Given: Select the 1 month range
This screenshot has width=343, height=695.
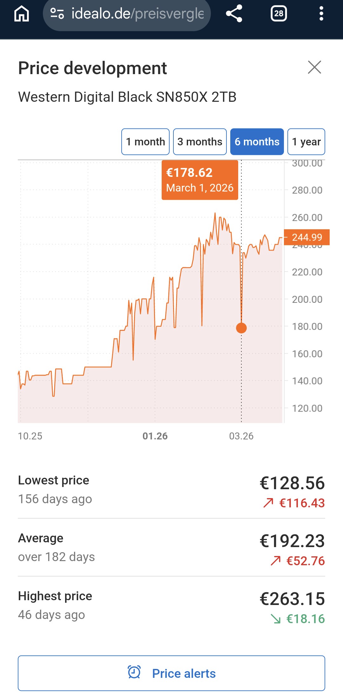Looking at the screenshot, I should 145,142.
